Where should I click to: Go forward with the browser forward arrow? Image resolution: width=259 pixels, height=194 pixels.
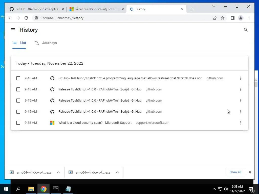[x=18, y=18]
